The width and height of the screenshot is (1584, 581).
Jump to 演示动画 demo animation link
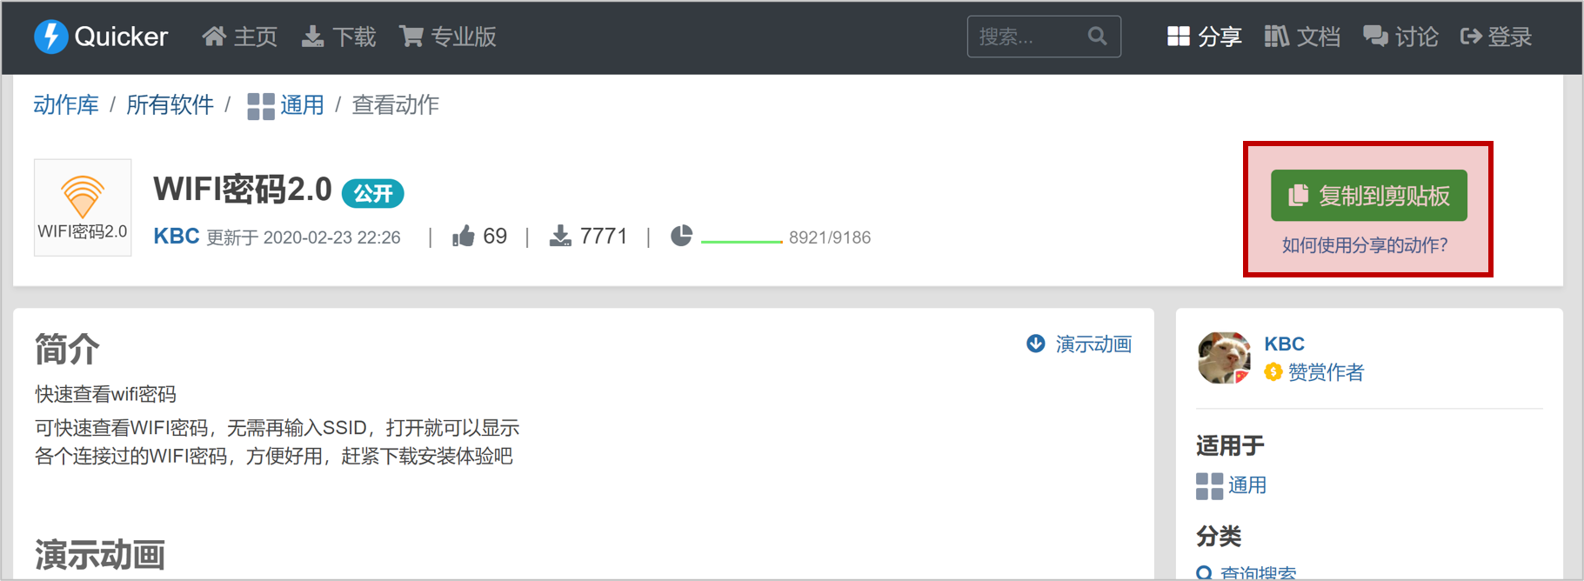point(1079,344)
